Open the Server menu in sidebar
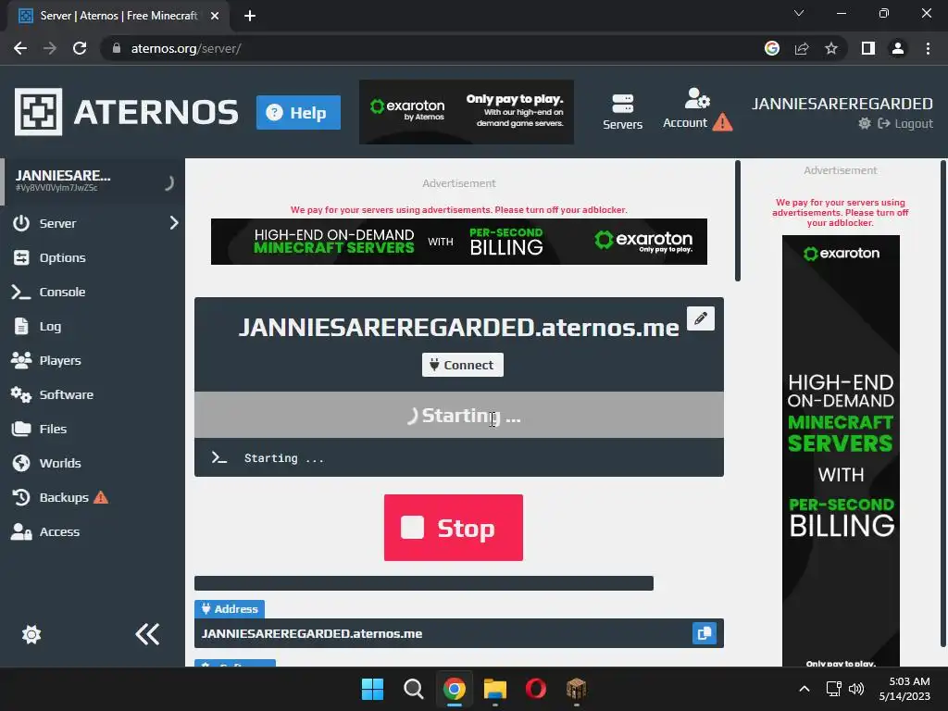 (x=57, y=223)
